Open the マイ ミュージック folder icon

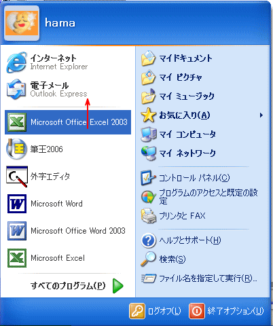(148, 96)
